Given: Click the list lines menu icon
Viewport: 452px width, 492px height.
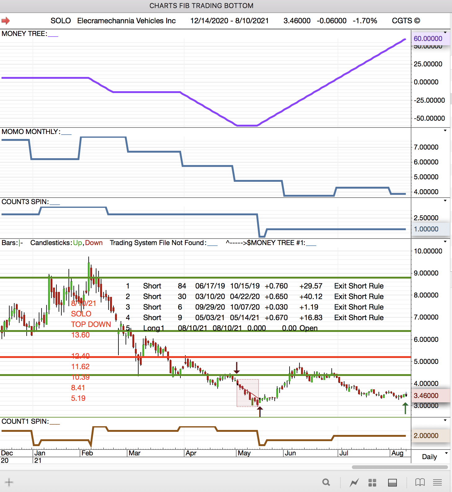Looking at the screenshot, I should (437, 482).
